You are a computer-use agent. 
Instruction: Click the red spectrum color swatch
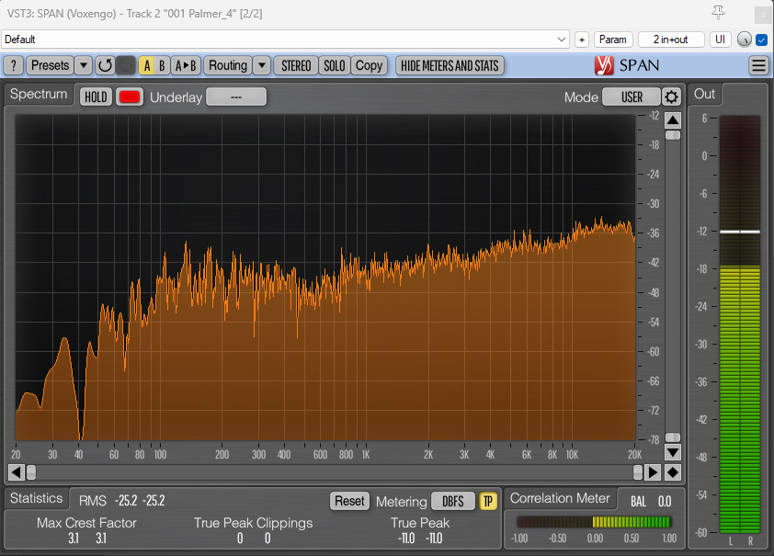130,96
